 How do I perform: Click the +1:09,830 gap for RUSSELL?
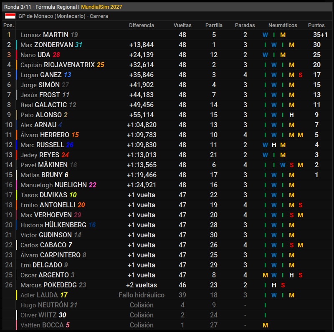coord(142,145)
